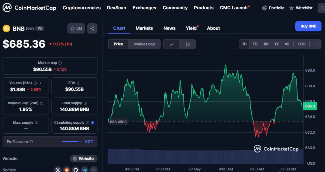Expand more socials with chevron button
Viewport: 325px width, 172px height.
[94, 170]
